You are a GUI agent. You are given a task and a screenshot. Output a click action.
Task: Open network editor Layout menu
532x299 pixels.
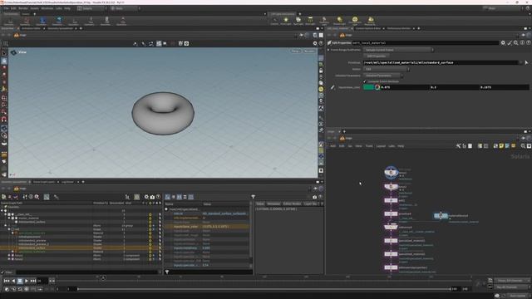point(381,146)
